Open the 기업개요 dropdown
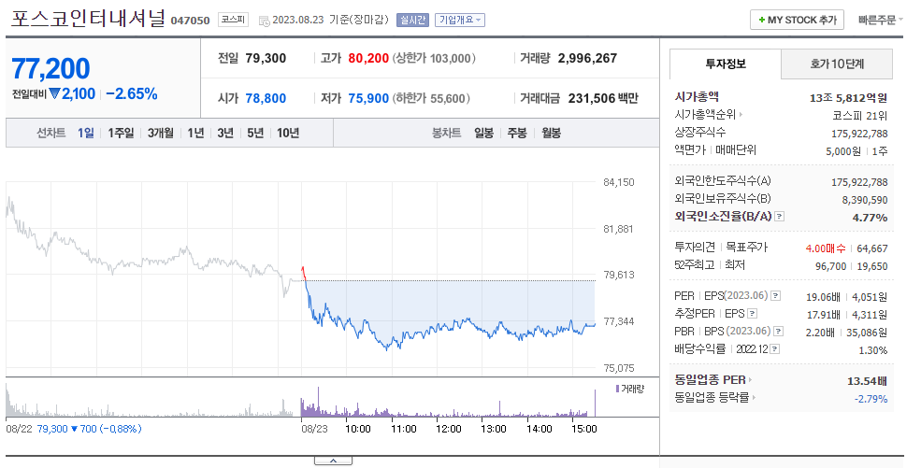 coord(460,20)
